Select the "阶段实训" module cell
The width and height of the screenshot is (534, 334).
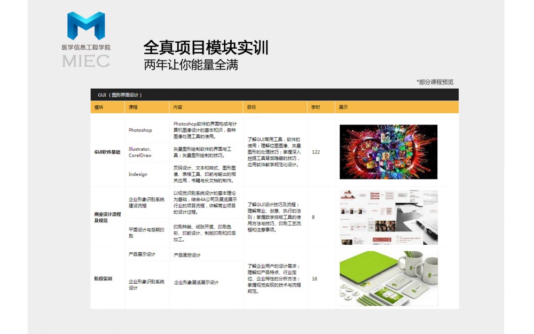coord(103,279)
